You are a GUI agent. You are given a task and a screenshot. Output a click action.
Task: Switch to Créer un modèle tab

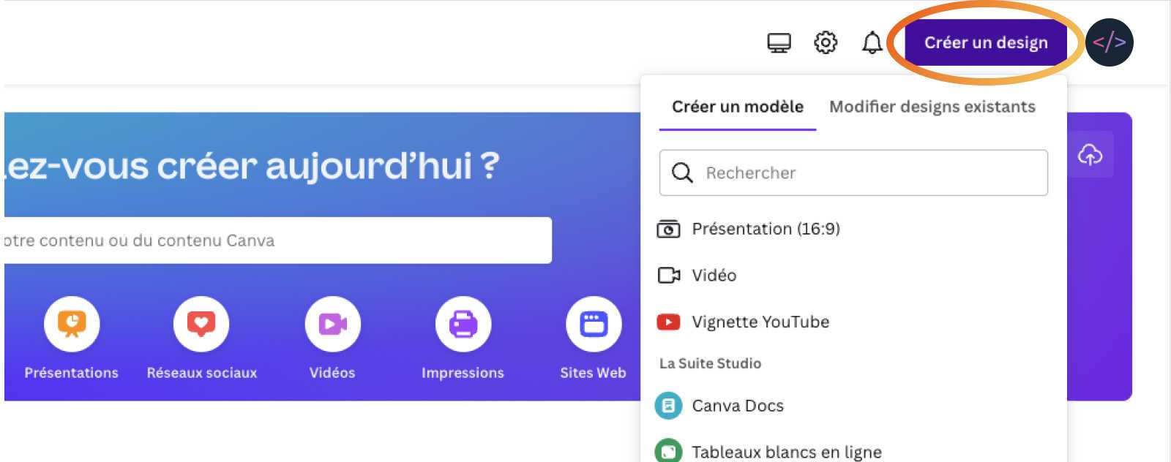738,107
